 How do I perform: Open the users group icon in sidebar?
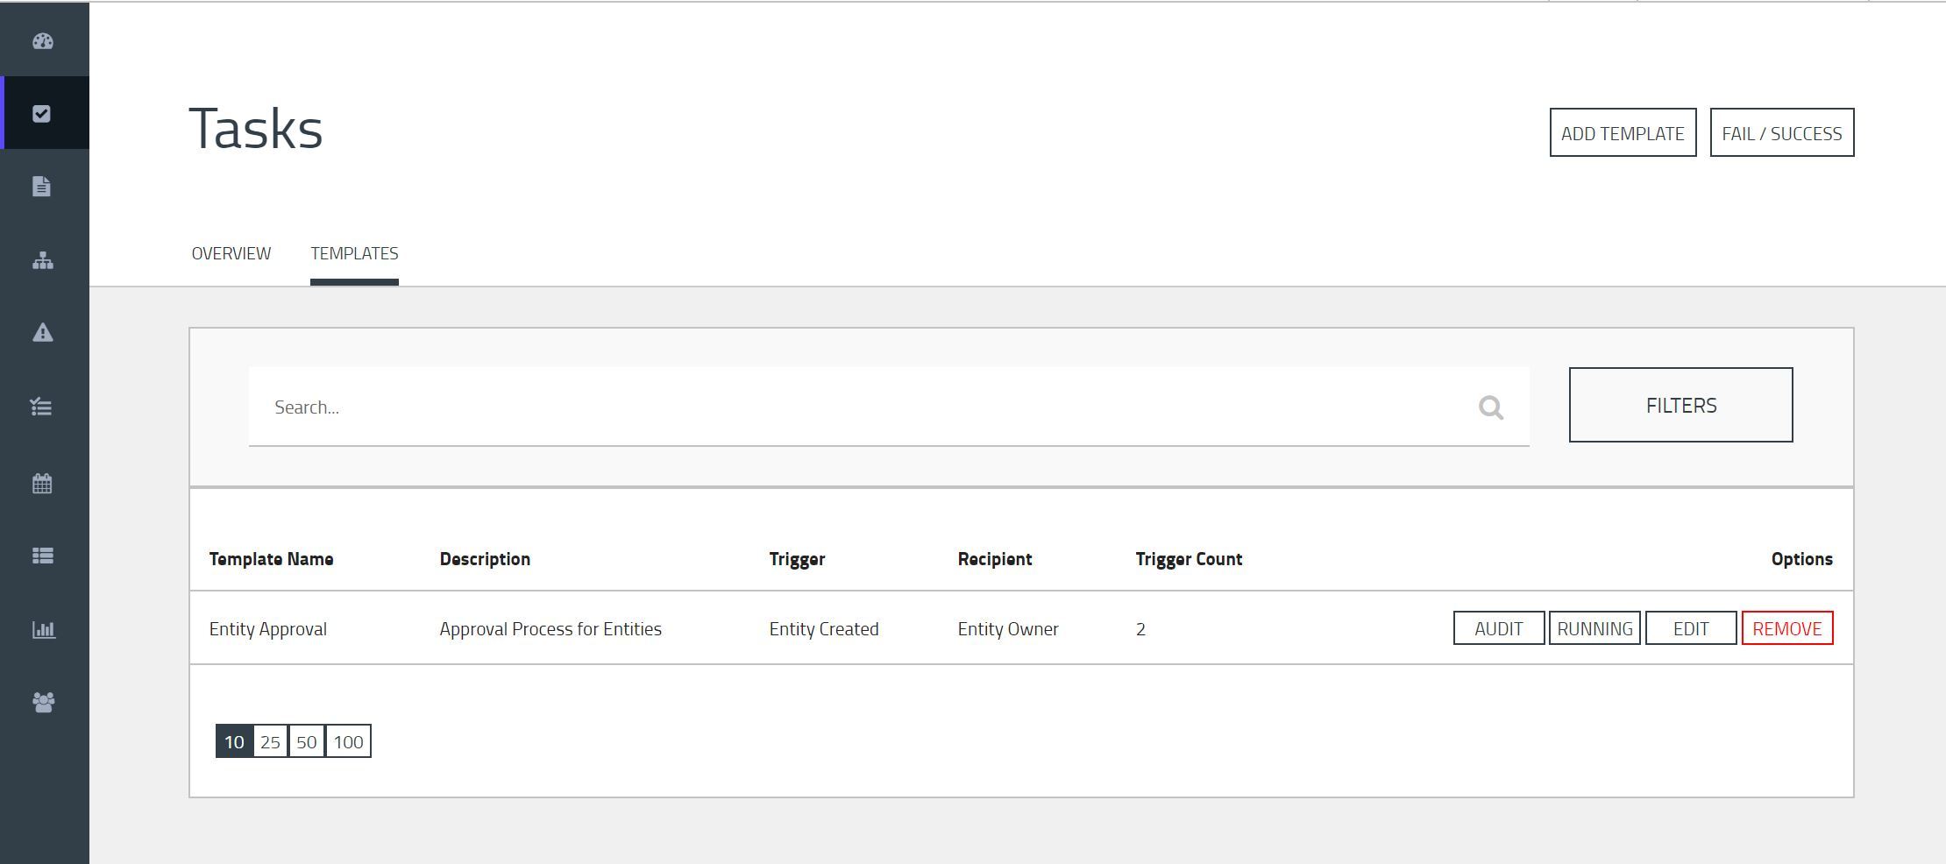(x=44, y=702)
